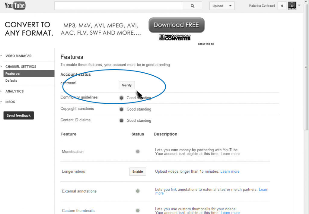Click the 'Features' page heading

(72, 57)
